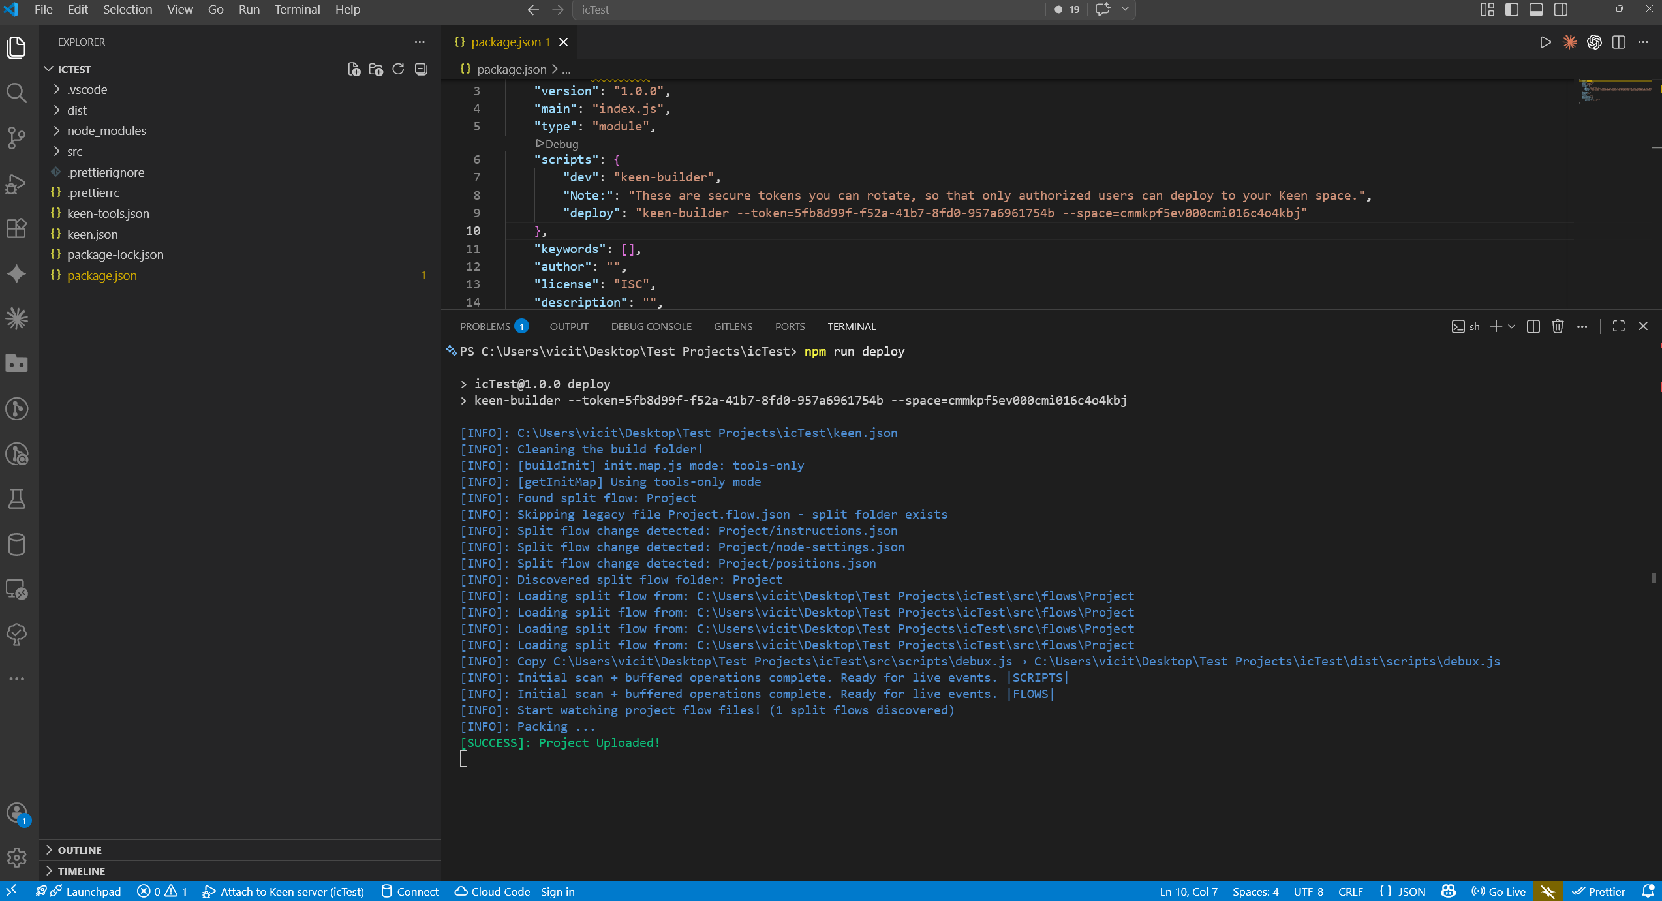The width and height of the screenshot is (1662, 901).
Task: Toggle the primary side bar layout button
Action: pyautogui.click(x=1512, y=9)
